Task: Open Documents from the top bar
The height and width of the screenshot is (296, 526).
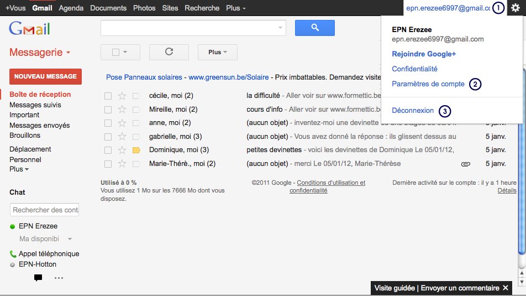Action: coord(108,8)
